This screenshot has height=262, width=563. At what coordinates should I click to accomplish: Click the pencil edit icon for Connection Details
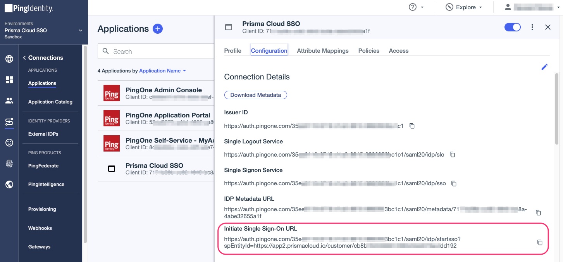(x=544, y=67)
